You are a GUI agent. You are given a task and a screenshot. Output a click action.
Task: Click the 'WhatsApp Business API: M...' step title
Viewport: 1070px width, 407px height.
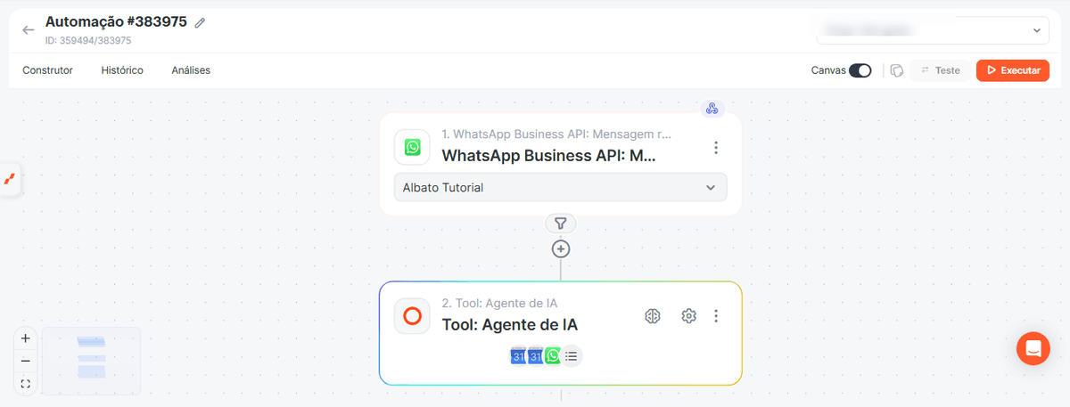coord(549,155)
